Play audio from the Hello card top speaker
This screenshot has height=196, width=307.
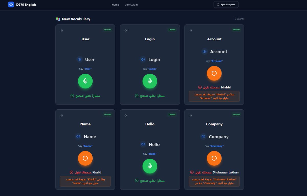click(x=126, y=115)
